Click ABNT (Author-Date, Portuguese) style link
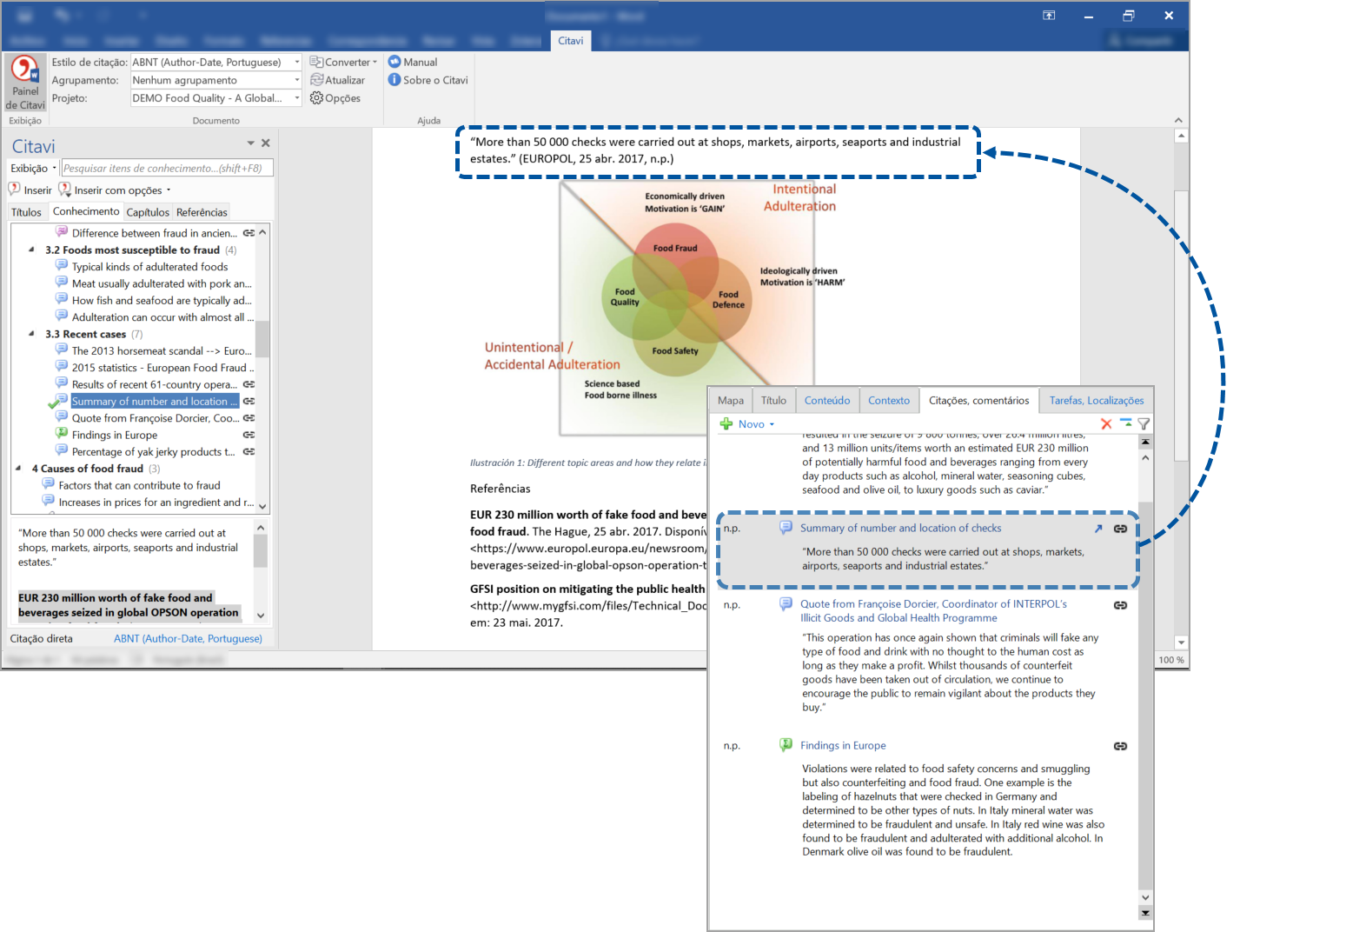 pyautogui.click(x=188, y=638)
